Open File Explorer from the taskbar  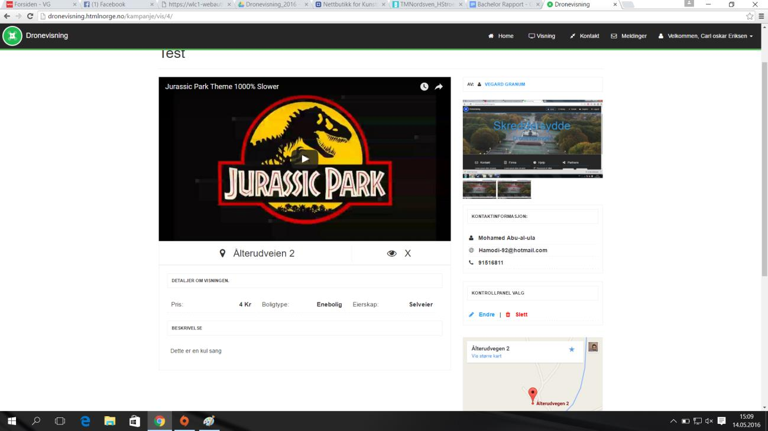(x=110, y=421)
